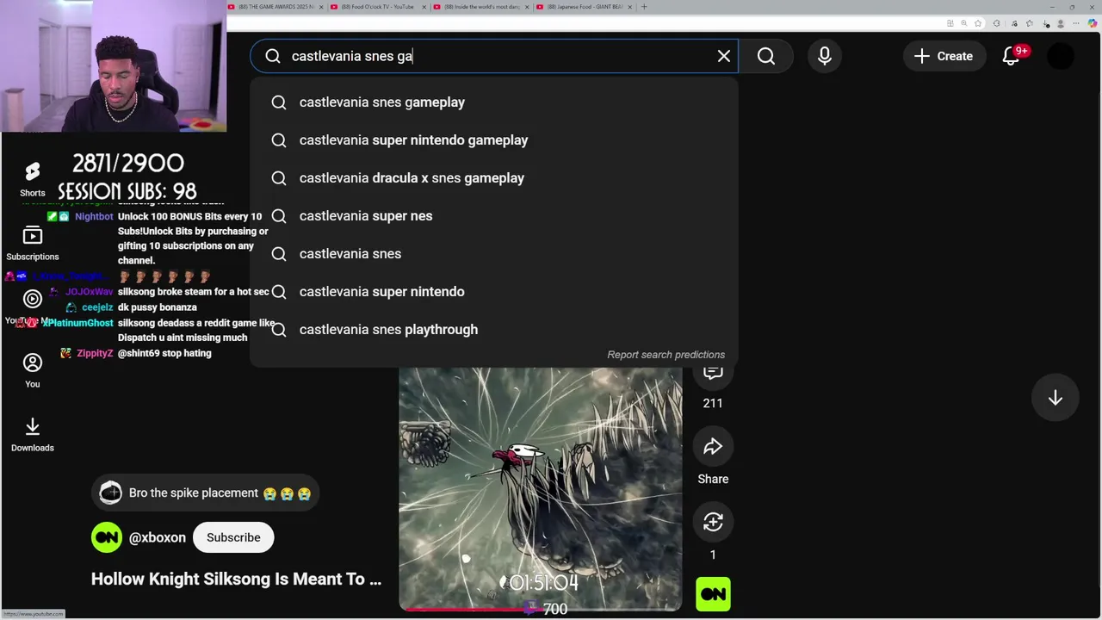Image resolution: width=1102 pixels, height=620 pixels.
Task: Open Downloads in the sidebar
Action: 33,434
